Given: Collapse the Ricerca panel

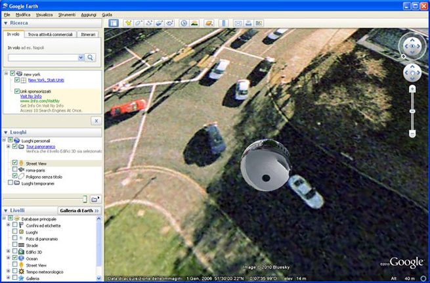Looking at the screenshot, I should [x=5, y=23].
